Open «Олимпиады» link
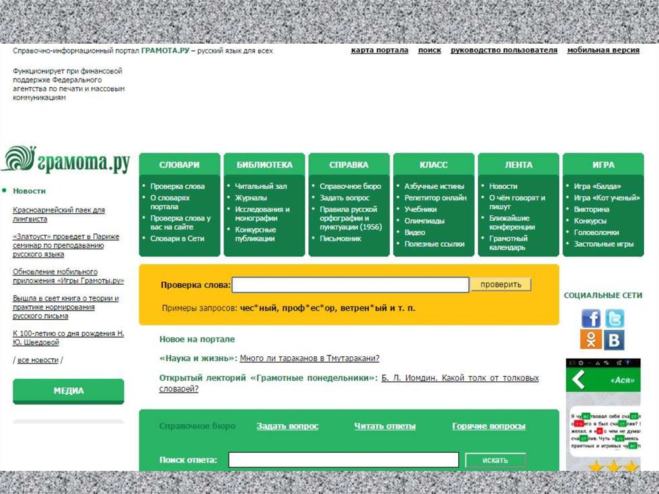 coord(425,221)
